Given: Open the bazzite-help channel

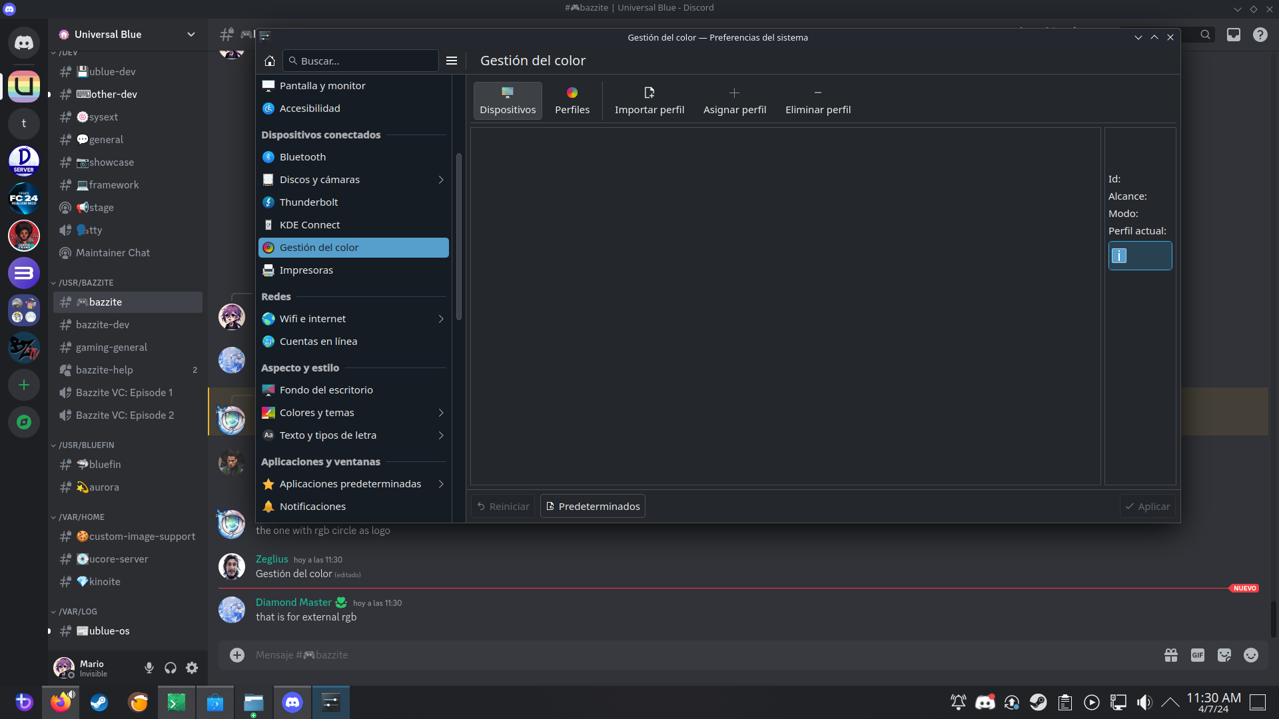Looking at the screenshot, I should 105,370.
